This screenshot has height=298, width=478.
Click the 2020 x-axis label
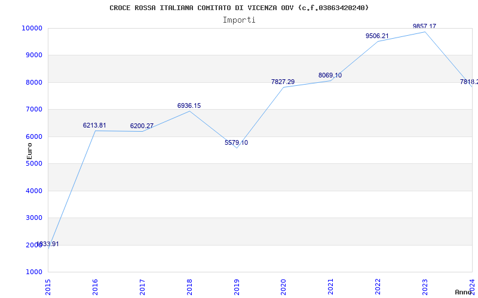point(283,287)
